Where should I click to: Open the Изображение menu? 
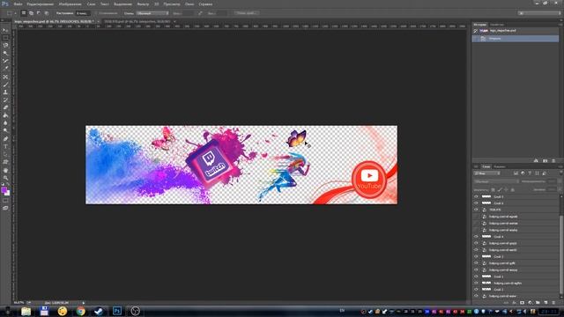(70, 4)
